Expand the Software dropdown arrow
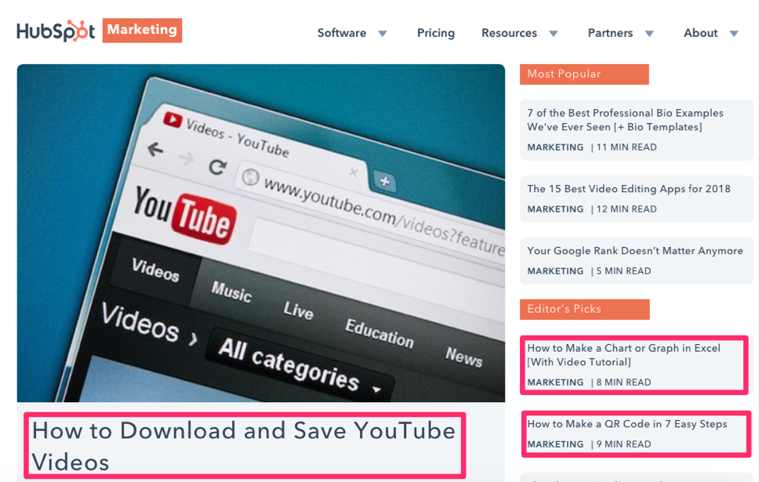Screen dimensions: 759x482 pyautogui.click(x=383, y=34)
